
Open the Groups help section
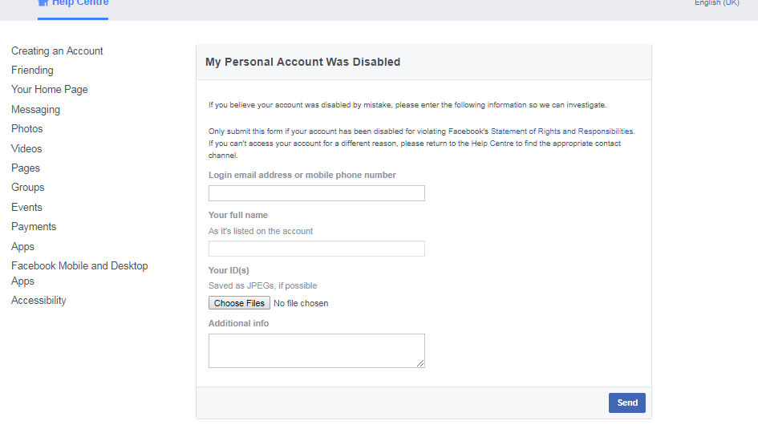28,188
